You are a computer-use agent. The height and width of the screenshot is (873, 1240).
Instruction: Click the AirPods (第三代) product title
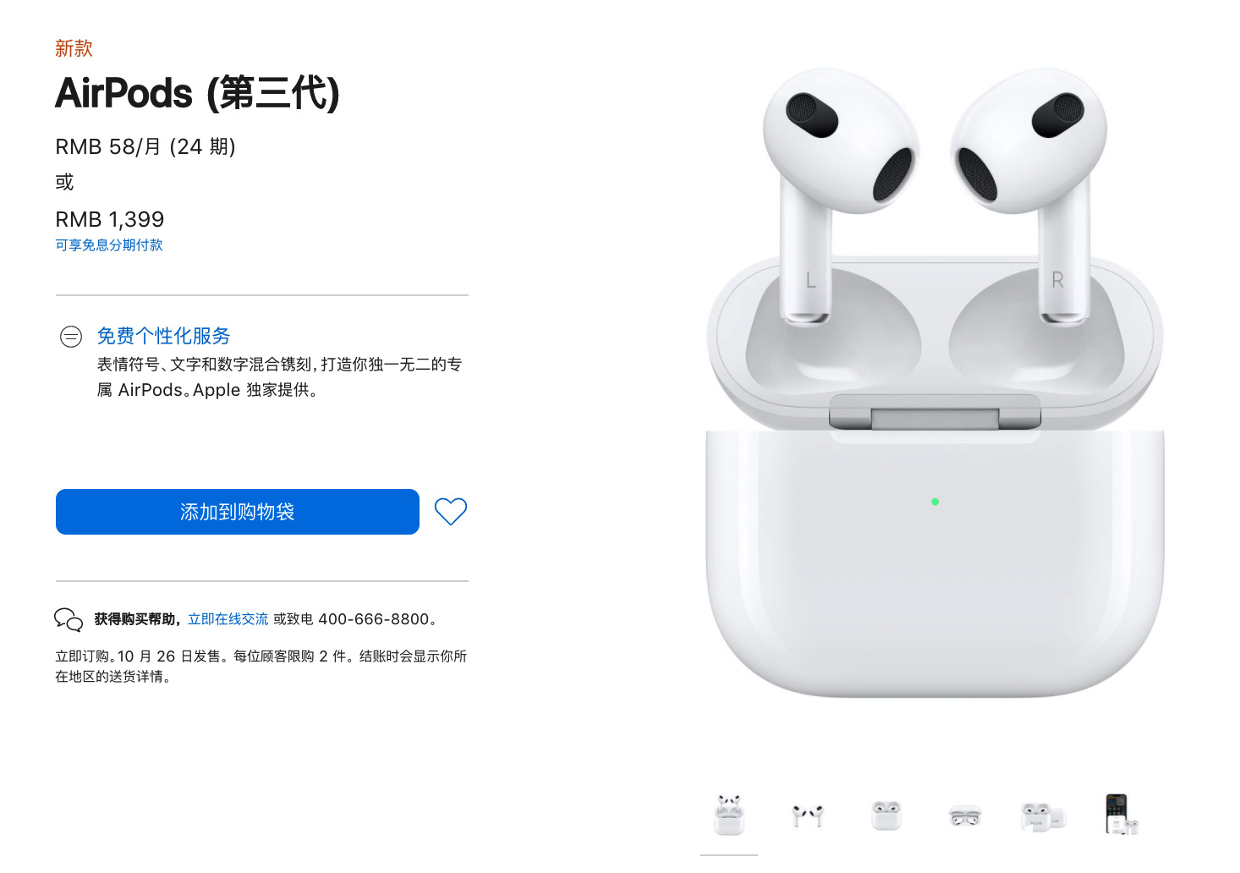point(197,93)
